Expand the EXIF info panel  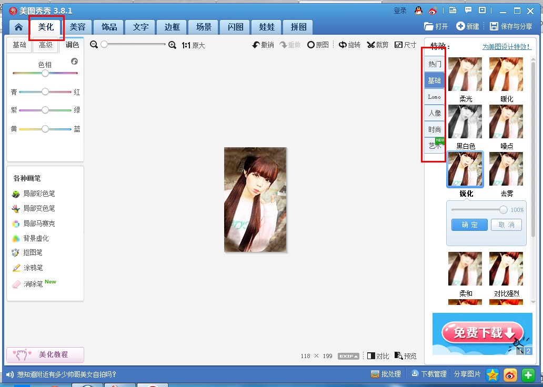[348, 356]
